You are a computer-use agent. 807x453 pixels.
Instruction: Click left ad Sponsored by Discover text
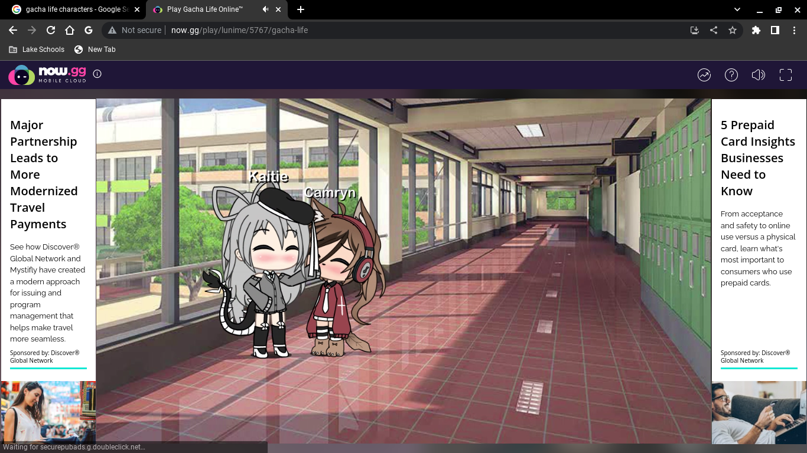45,357
